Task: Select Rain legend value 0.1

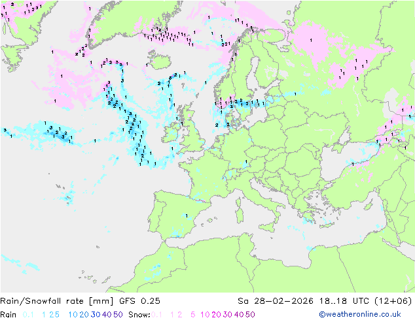Action: point(28,315)
